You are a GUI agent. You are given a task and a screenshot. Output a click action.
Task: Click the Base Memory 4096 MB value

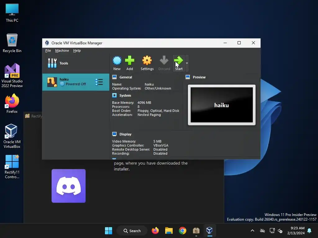[144, 103]
